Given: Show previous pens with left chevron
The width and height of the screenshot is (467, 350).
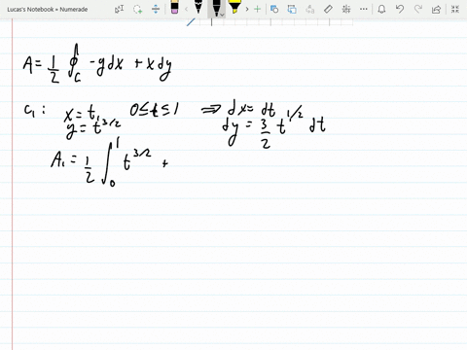Looking at the screenshot, I should (x=186, y=9).
